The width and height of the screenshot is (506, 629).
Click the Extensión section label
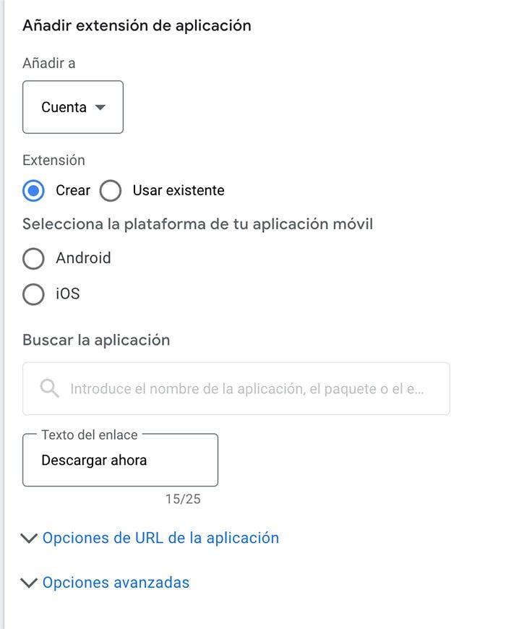[53, 160]
